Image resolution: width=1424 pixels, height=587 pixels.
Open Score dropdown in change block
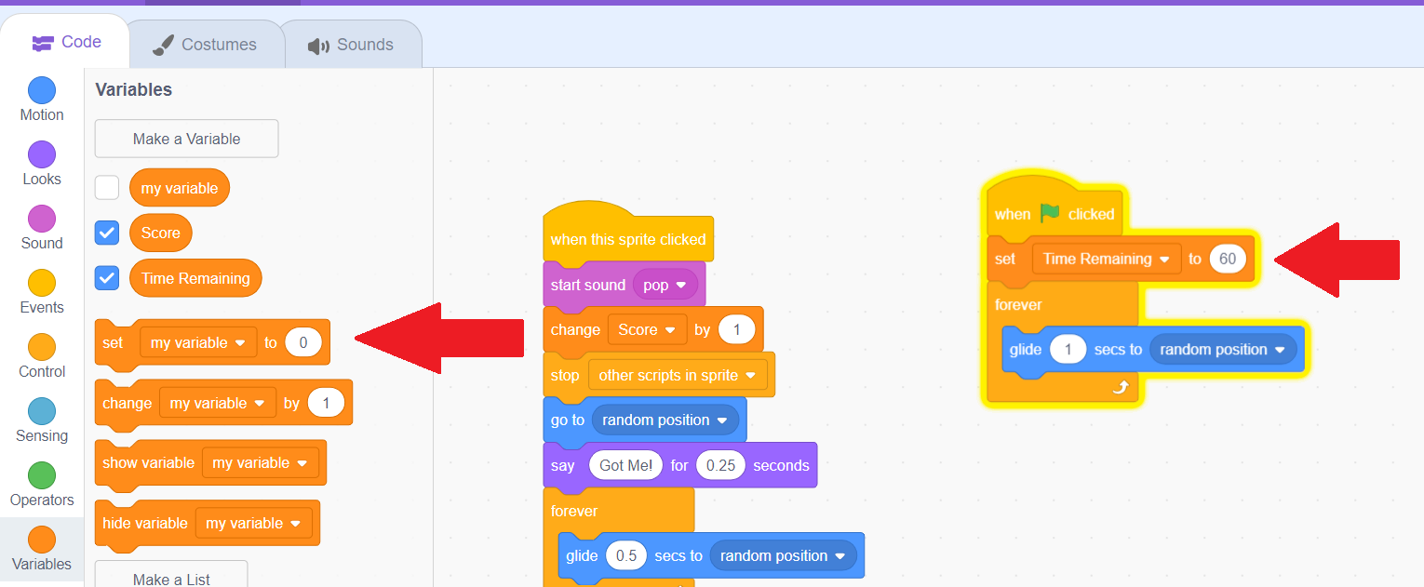tap(647, 329)
